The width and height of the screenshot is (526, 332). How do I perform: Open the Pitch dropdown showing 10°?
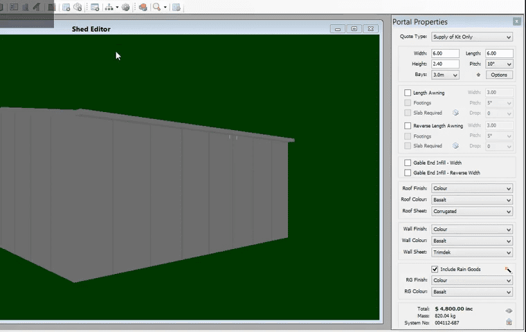coord(499,64)
